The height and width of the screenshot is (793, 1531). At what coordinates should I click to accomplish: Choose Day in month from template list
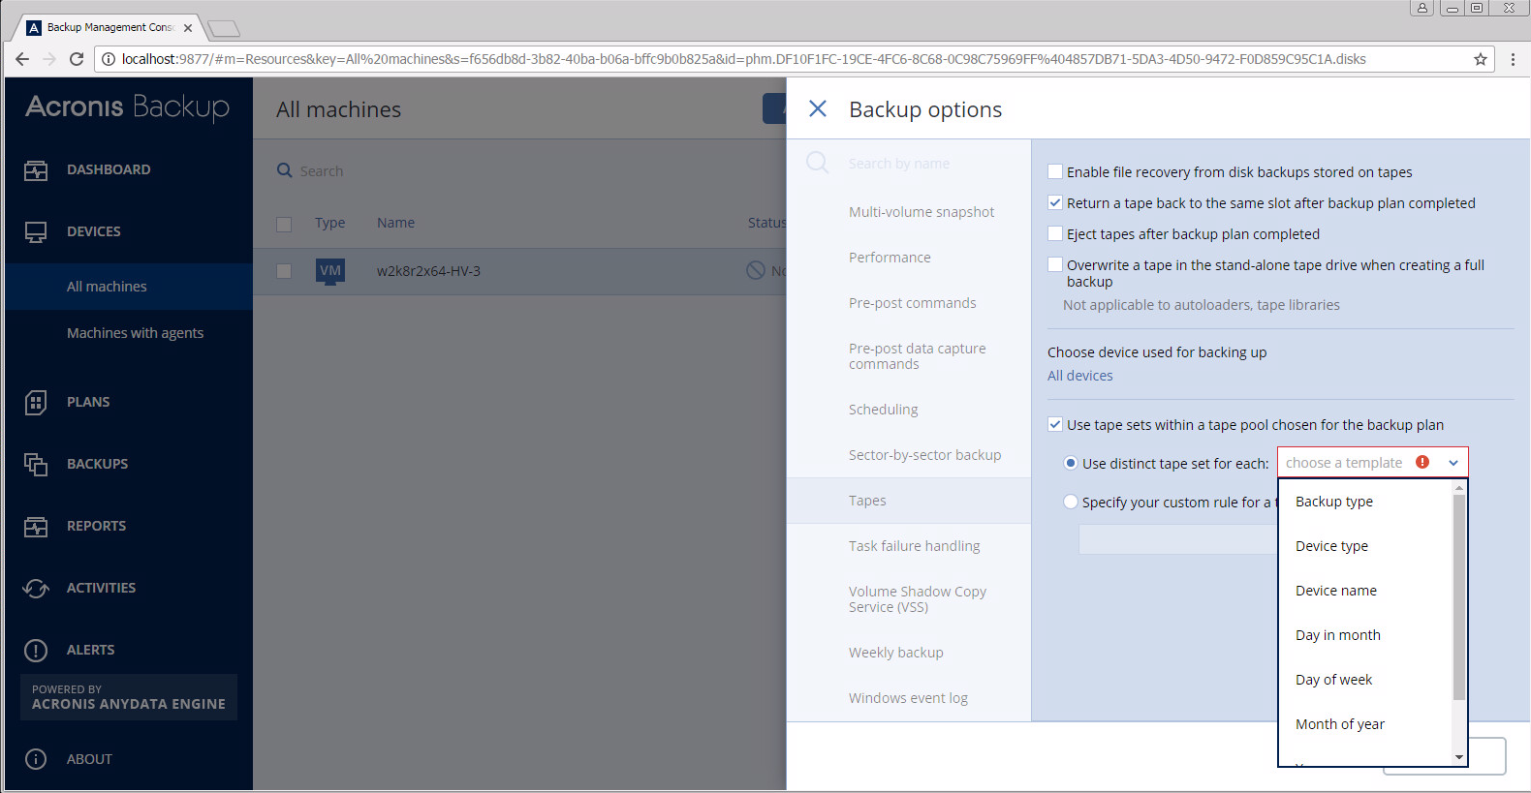click(x=1365, y=635)
